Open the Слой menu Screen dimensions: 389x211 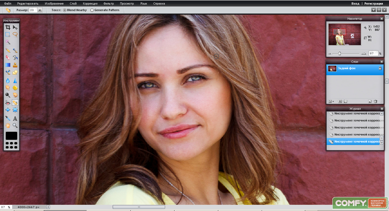click(73, 4)
